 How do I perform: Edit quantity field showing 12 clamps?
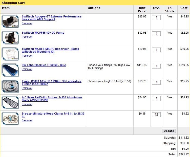[x=156, y=115]
